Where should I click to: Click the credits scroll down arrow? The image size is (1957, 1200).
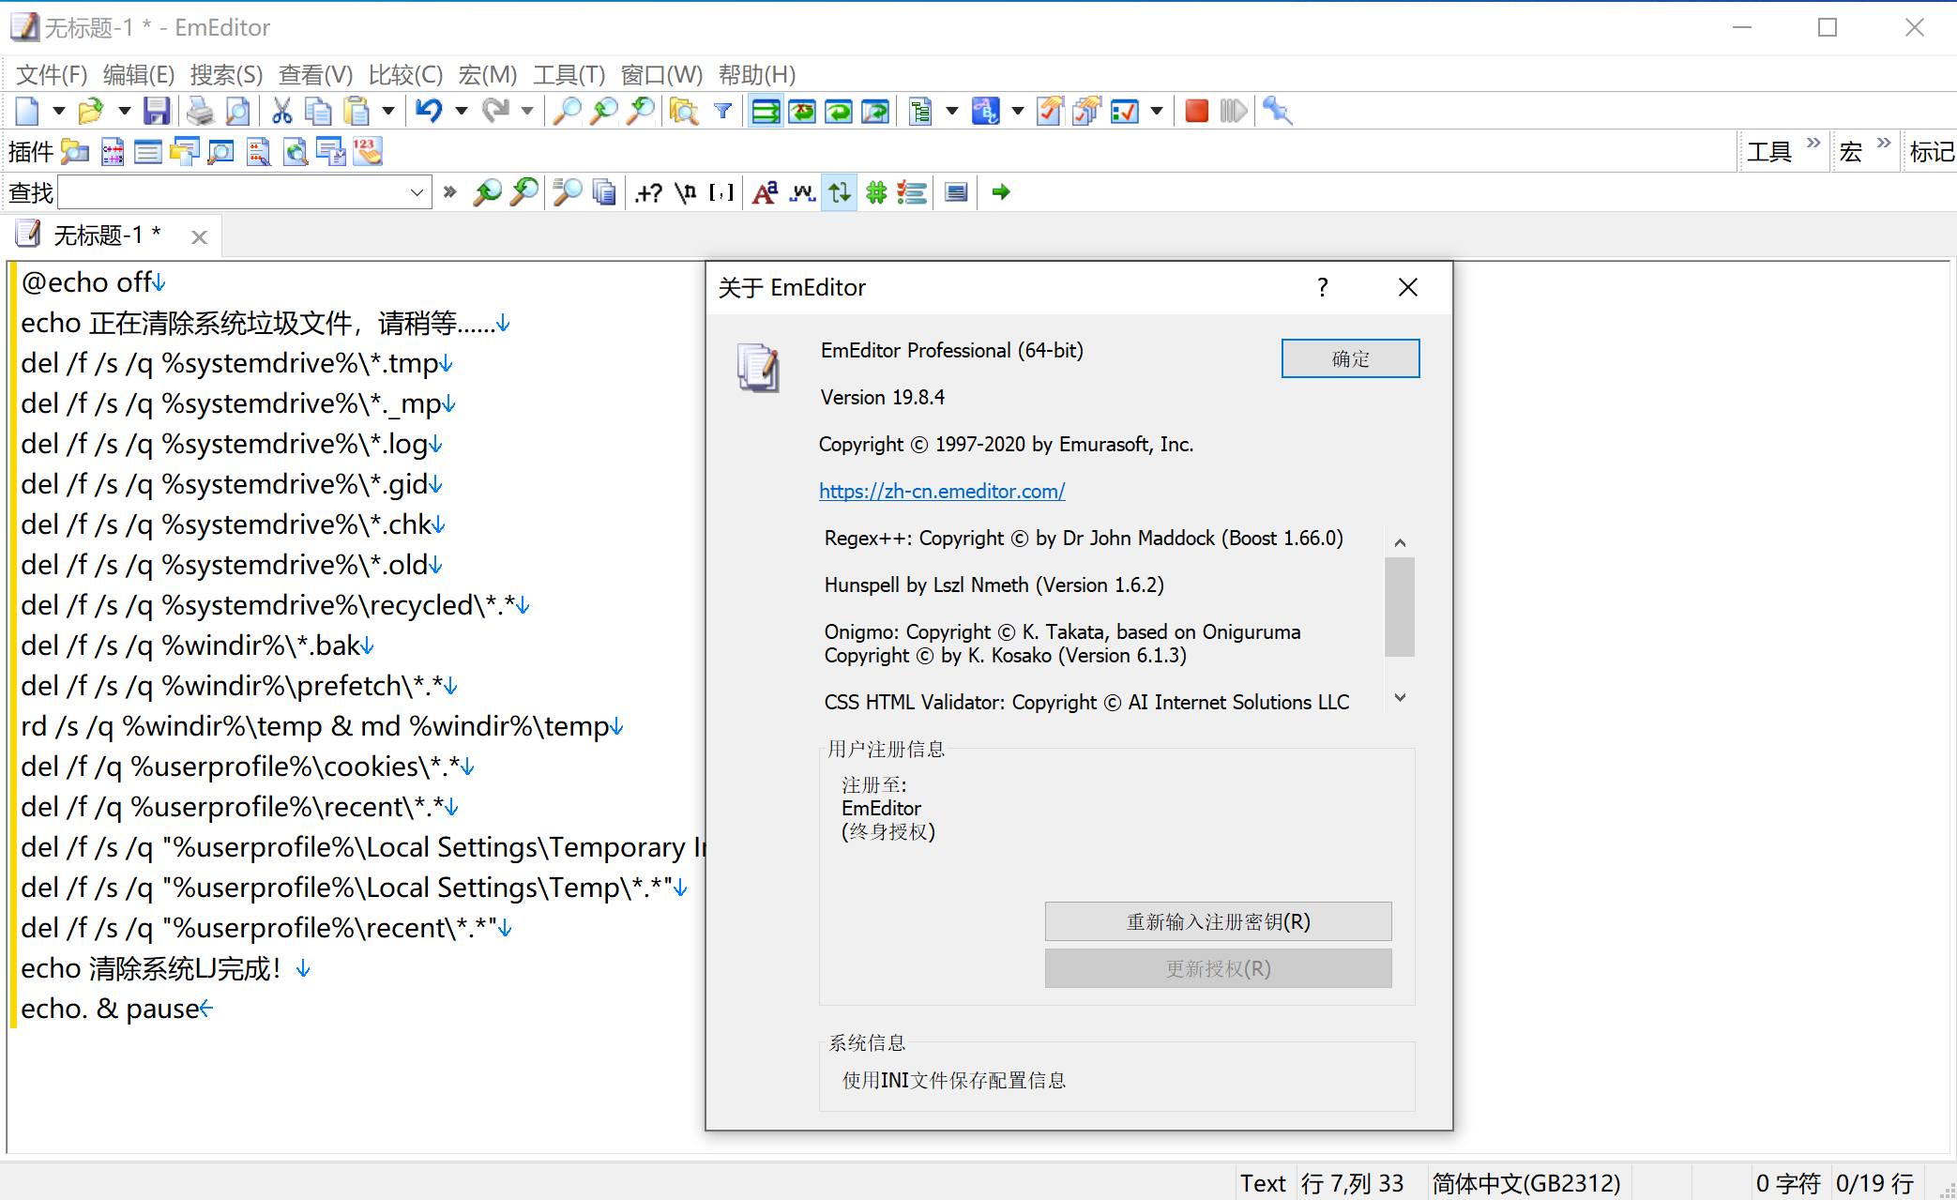1399,697
